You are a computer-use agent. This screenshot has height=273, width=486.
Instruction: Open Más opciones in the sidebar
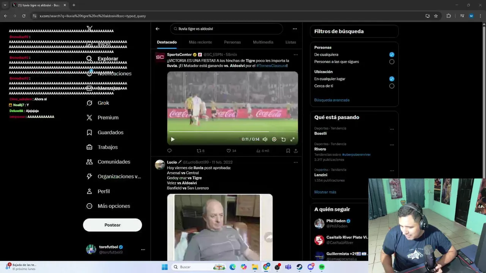pos(108,206)
